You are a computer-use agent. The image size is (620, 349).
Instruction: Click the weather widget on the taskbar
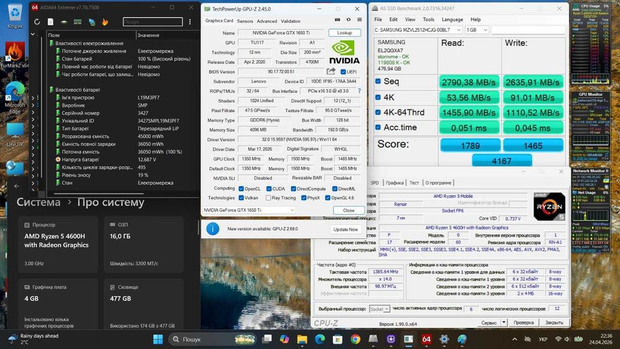coord(34,338)
